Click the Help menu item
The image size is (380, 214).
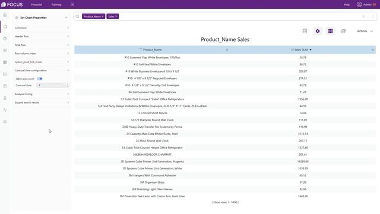pos(347,5)
